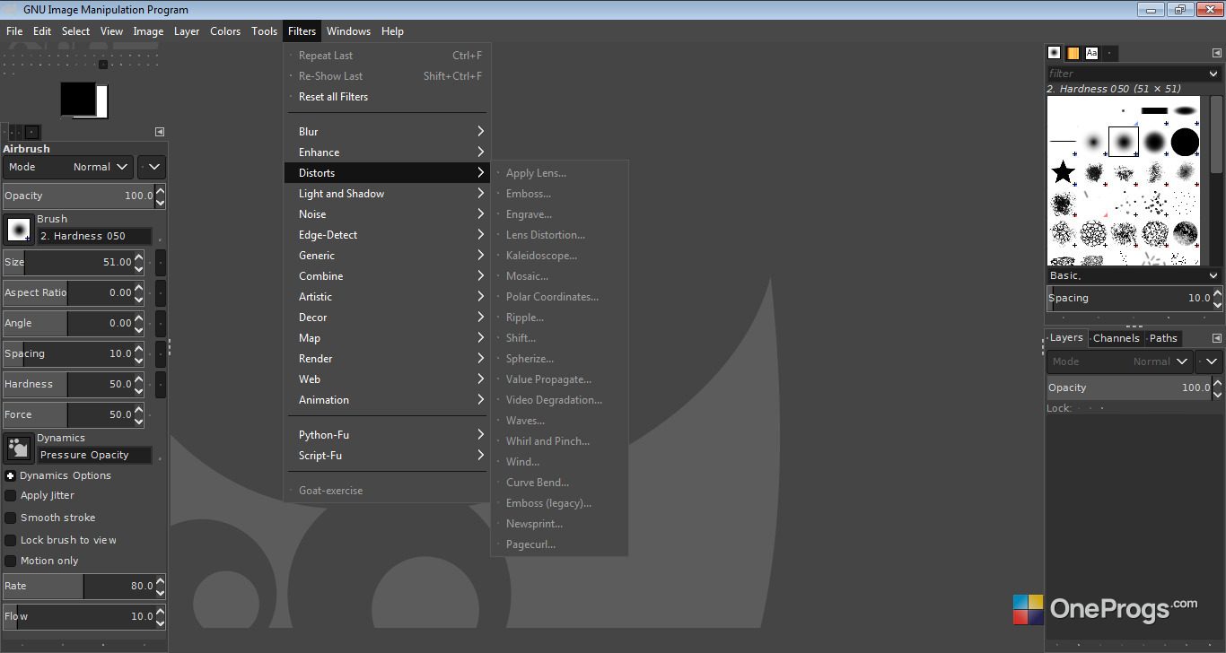The height and width of the screenshot is (653, 1226).
Task: Open the Colors menu
Action: click(225, 30)
